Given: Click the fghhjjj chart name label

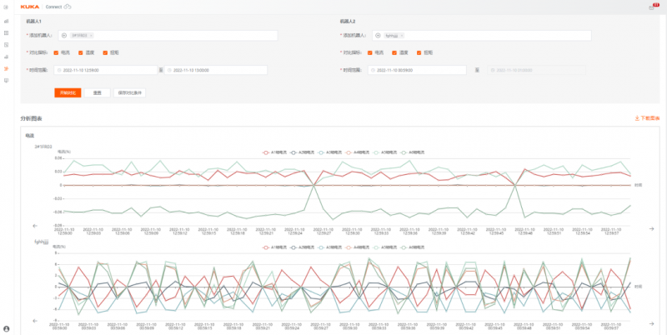Looking at the screenshot, I should pos(41,242).
